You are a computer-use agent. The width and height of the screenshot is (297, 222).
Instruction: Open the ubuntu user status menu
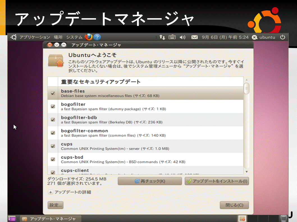[x=263, y=37]
